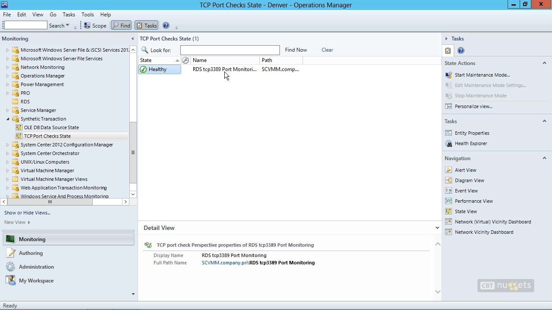Open the Search dropdown arrow
The image size is (552, 310).
pyautogui.click(x=67, y=25)
